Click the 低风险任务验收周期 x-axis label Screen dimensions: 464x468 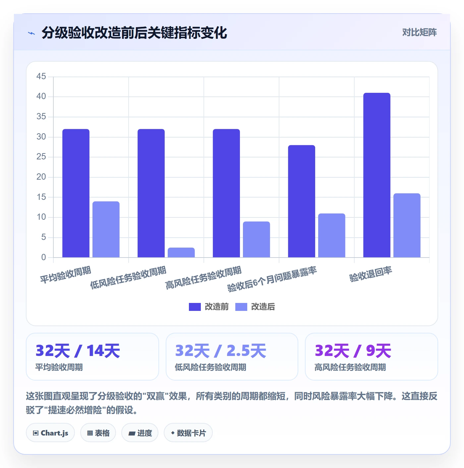[x=128, y=278]
